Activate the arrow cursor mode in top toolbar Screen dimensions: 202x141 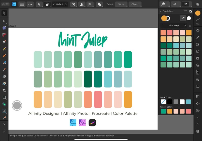click(x=39, y=4)
